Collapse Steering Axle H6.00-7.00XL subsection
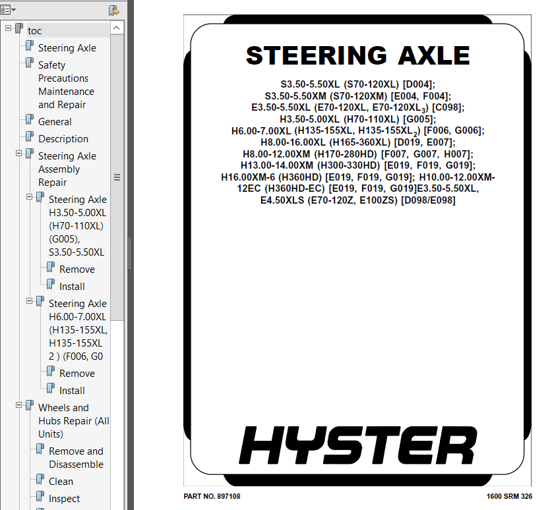The width and height of the screenshot is (554, 510). point(29,301)
